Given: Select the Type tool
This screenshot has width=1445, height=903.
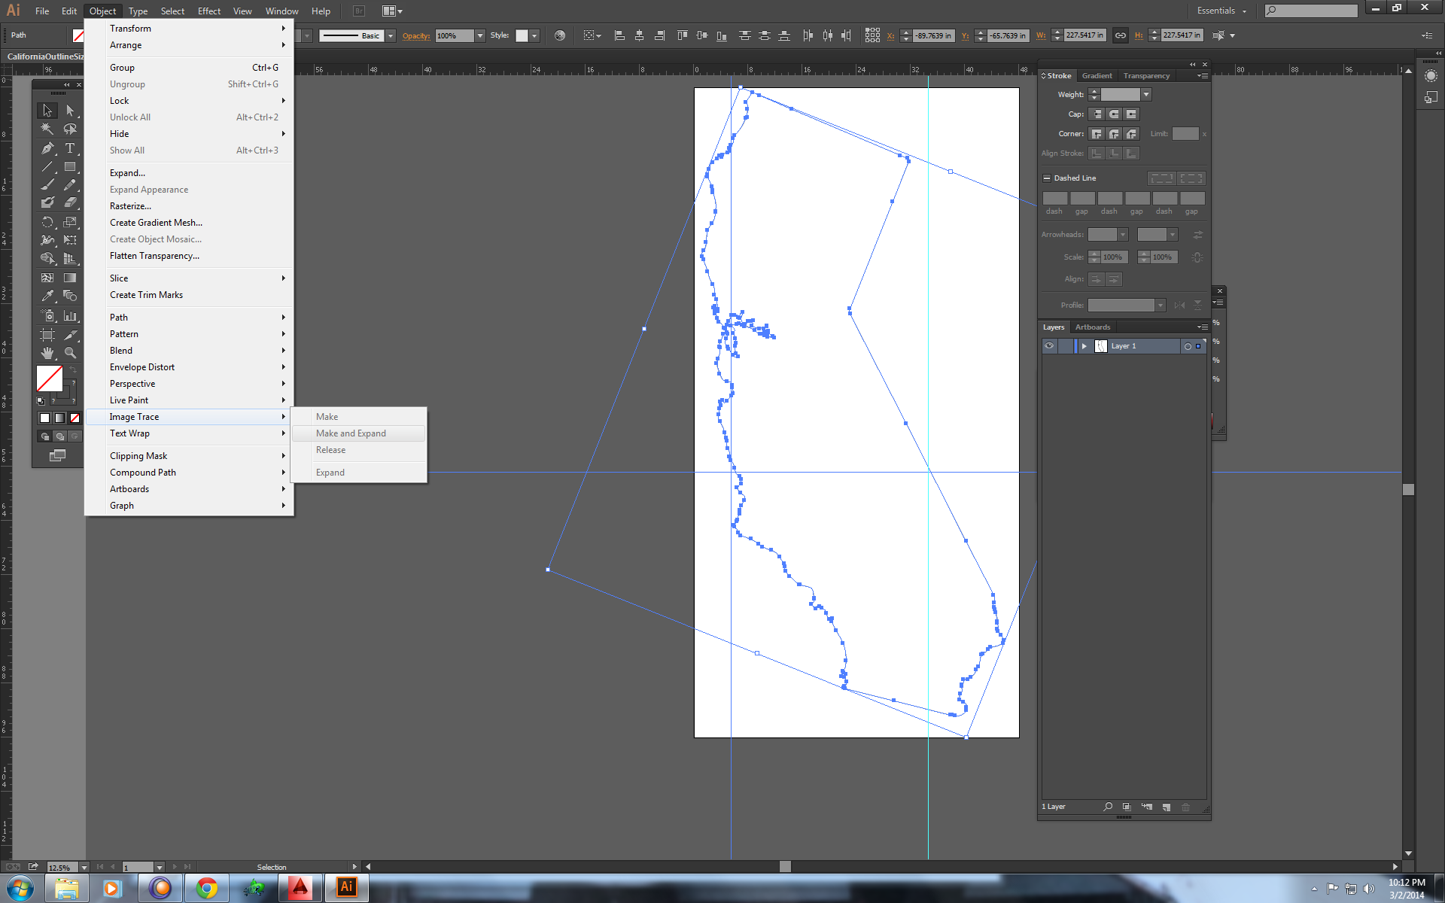Looking at the screenshot, I should click(x=70, y=148).
